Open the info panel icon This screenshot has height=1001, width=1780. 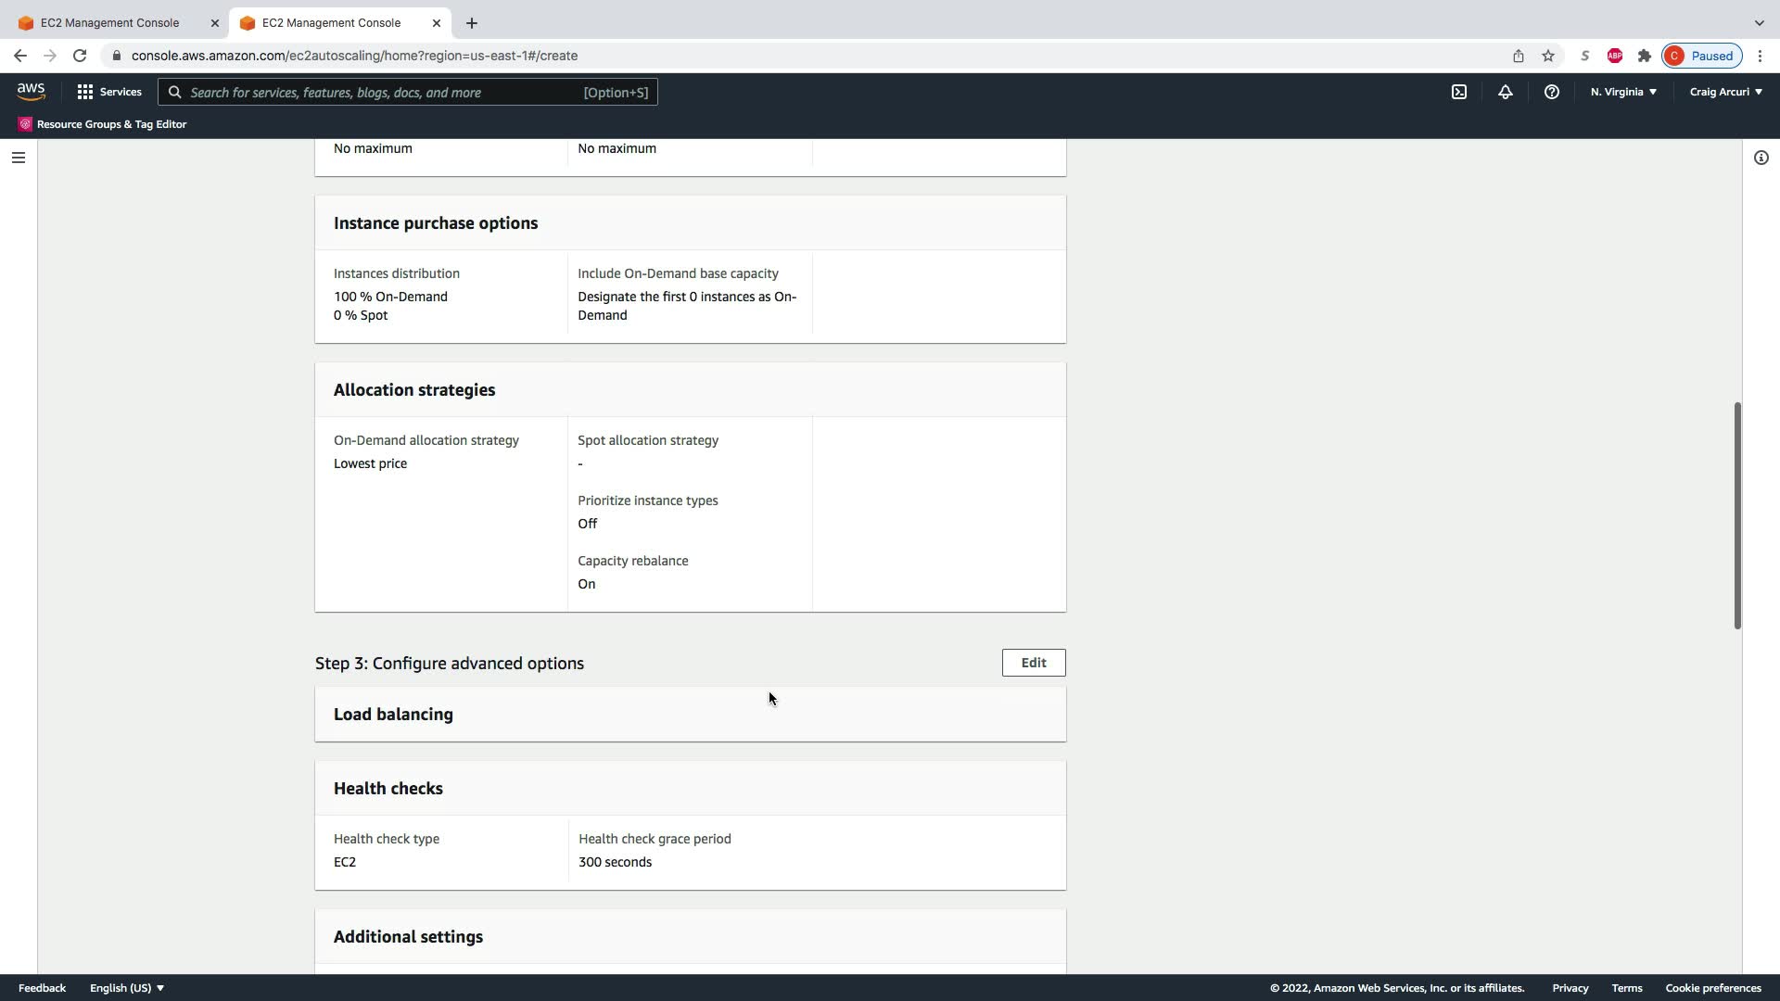pos(1761,158)
